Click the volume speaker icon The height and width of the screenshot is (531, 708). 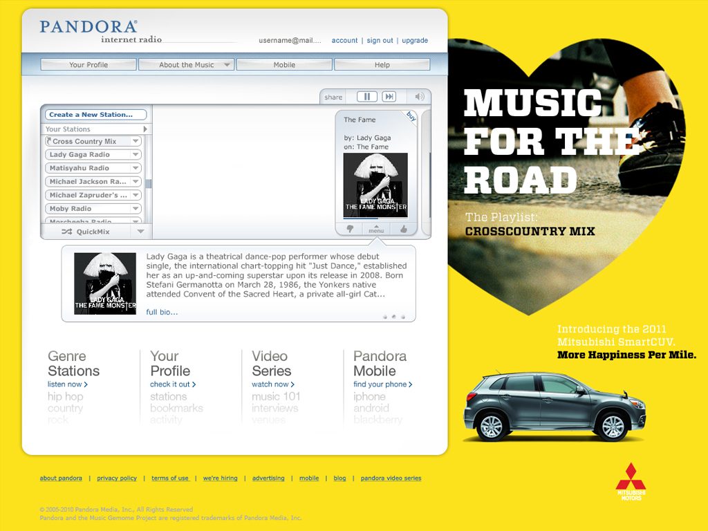pos(420,97)
